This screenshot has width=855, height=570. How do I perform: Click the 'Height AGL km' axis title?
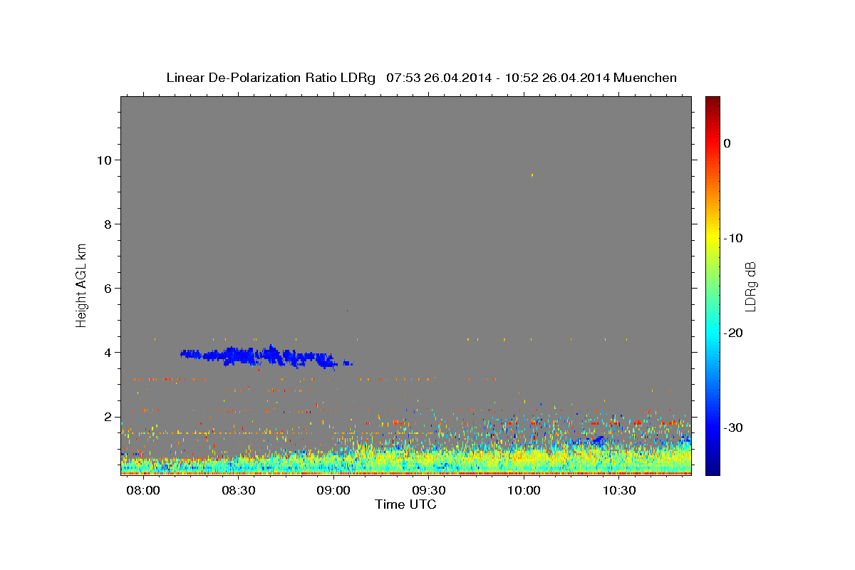point(82,285)
